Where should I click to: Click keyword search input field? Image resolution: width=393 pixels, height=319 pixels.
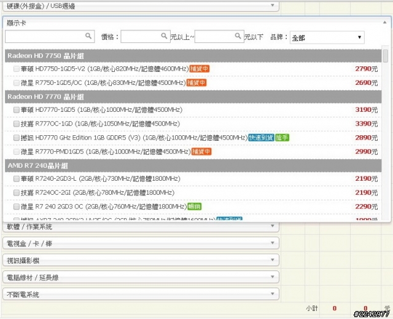pos(50,37)
